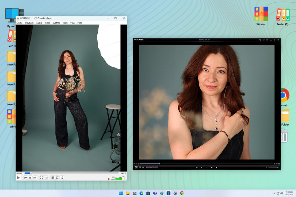This screenshot has width=296, height=197.
Task: Click KMPlayer speaker mute icon
Action: click(266, 167)
